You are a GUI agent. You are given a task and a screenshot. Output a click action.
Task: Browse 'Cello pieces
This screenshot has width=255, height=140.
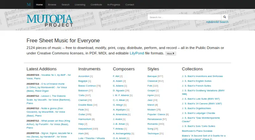[82, 95]
